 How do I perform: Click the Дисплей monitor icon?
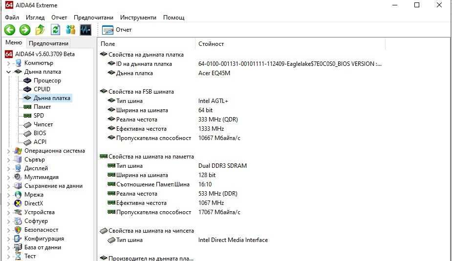coord(18,168)
